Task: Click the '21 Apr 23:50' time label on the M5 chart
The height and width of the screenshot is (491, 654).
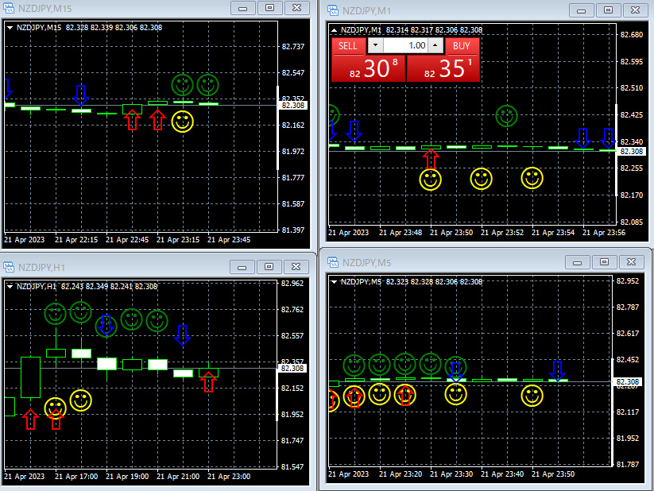Action: pyautogui.click(x=553, y=474)
